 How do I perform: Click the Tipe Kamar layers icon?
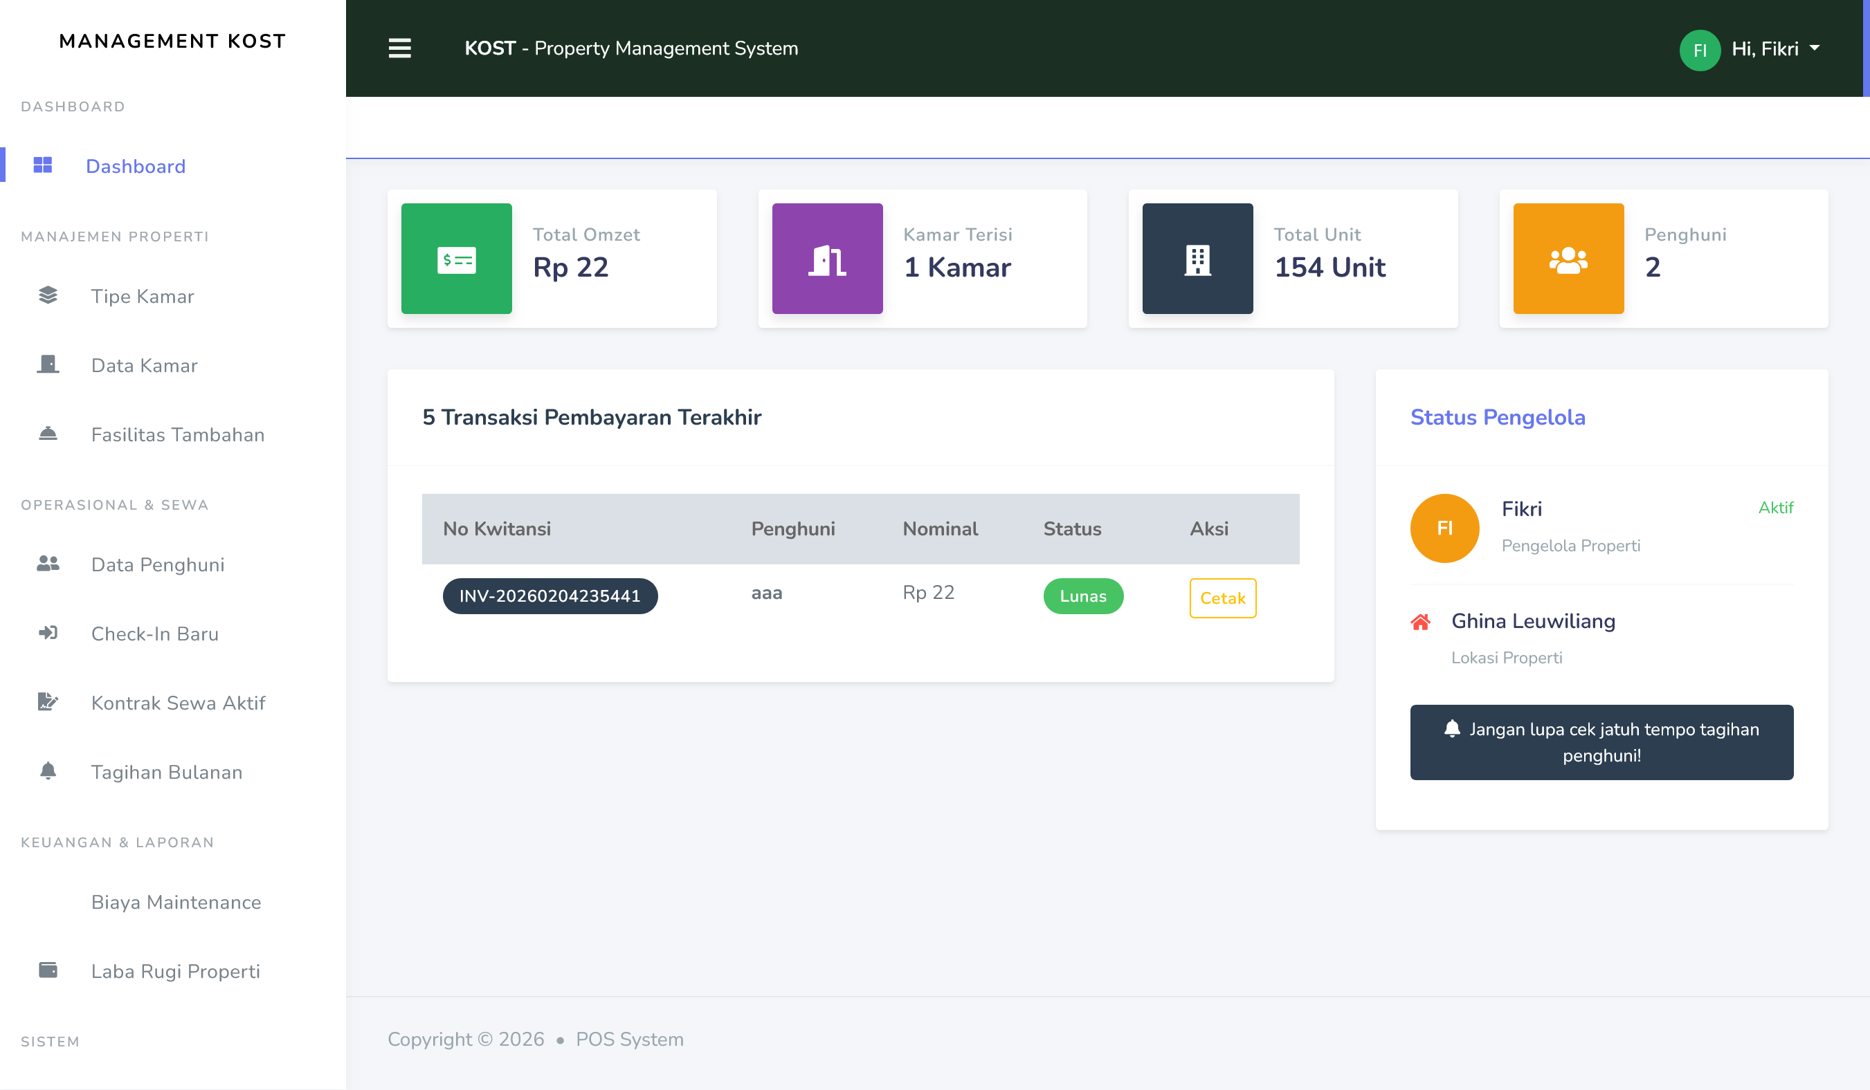(48, 295)
